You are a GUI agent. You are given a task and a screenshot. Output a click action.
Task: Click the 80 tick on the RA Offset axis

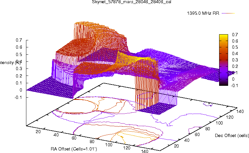coord(92,141)
